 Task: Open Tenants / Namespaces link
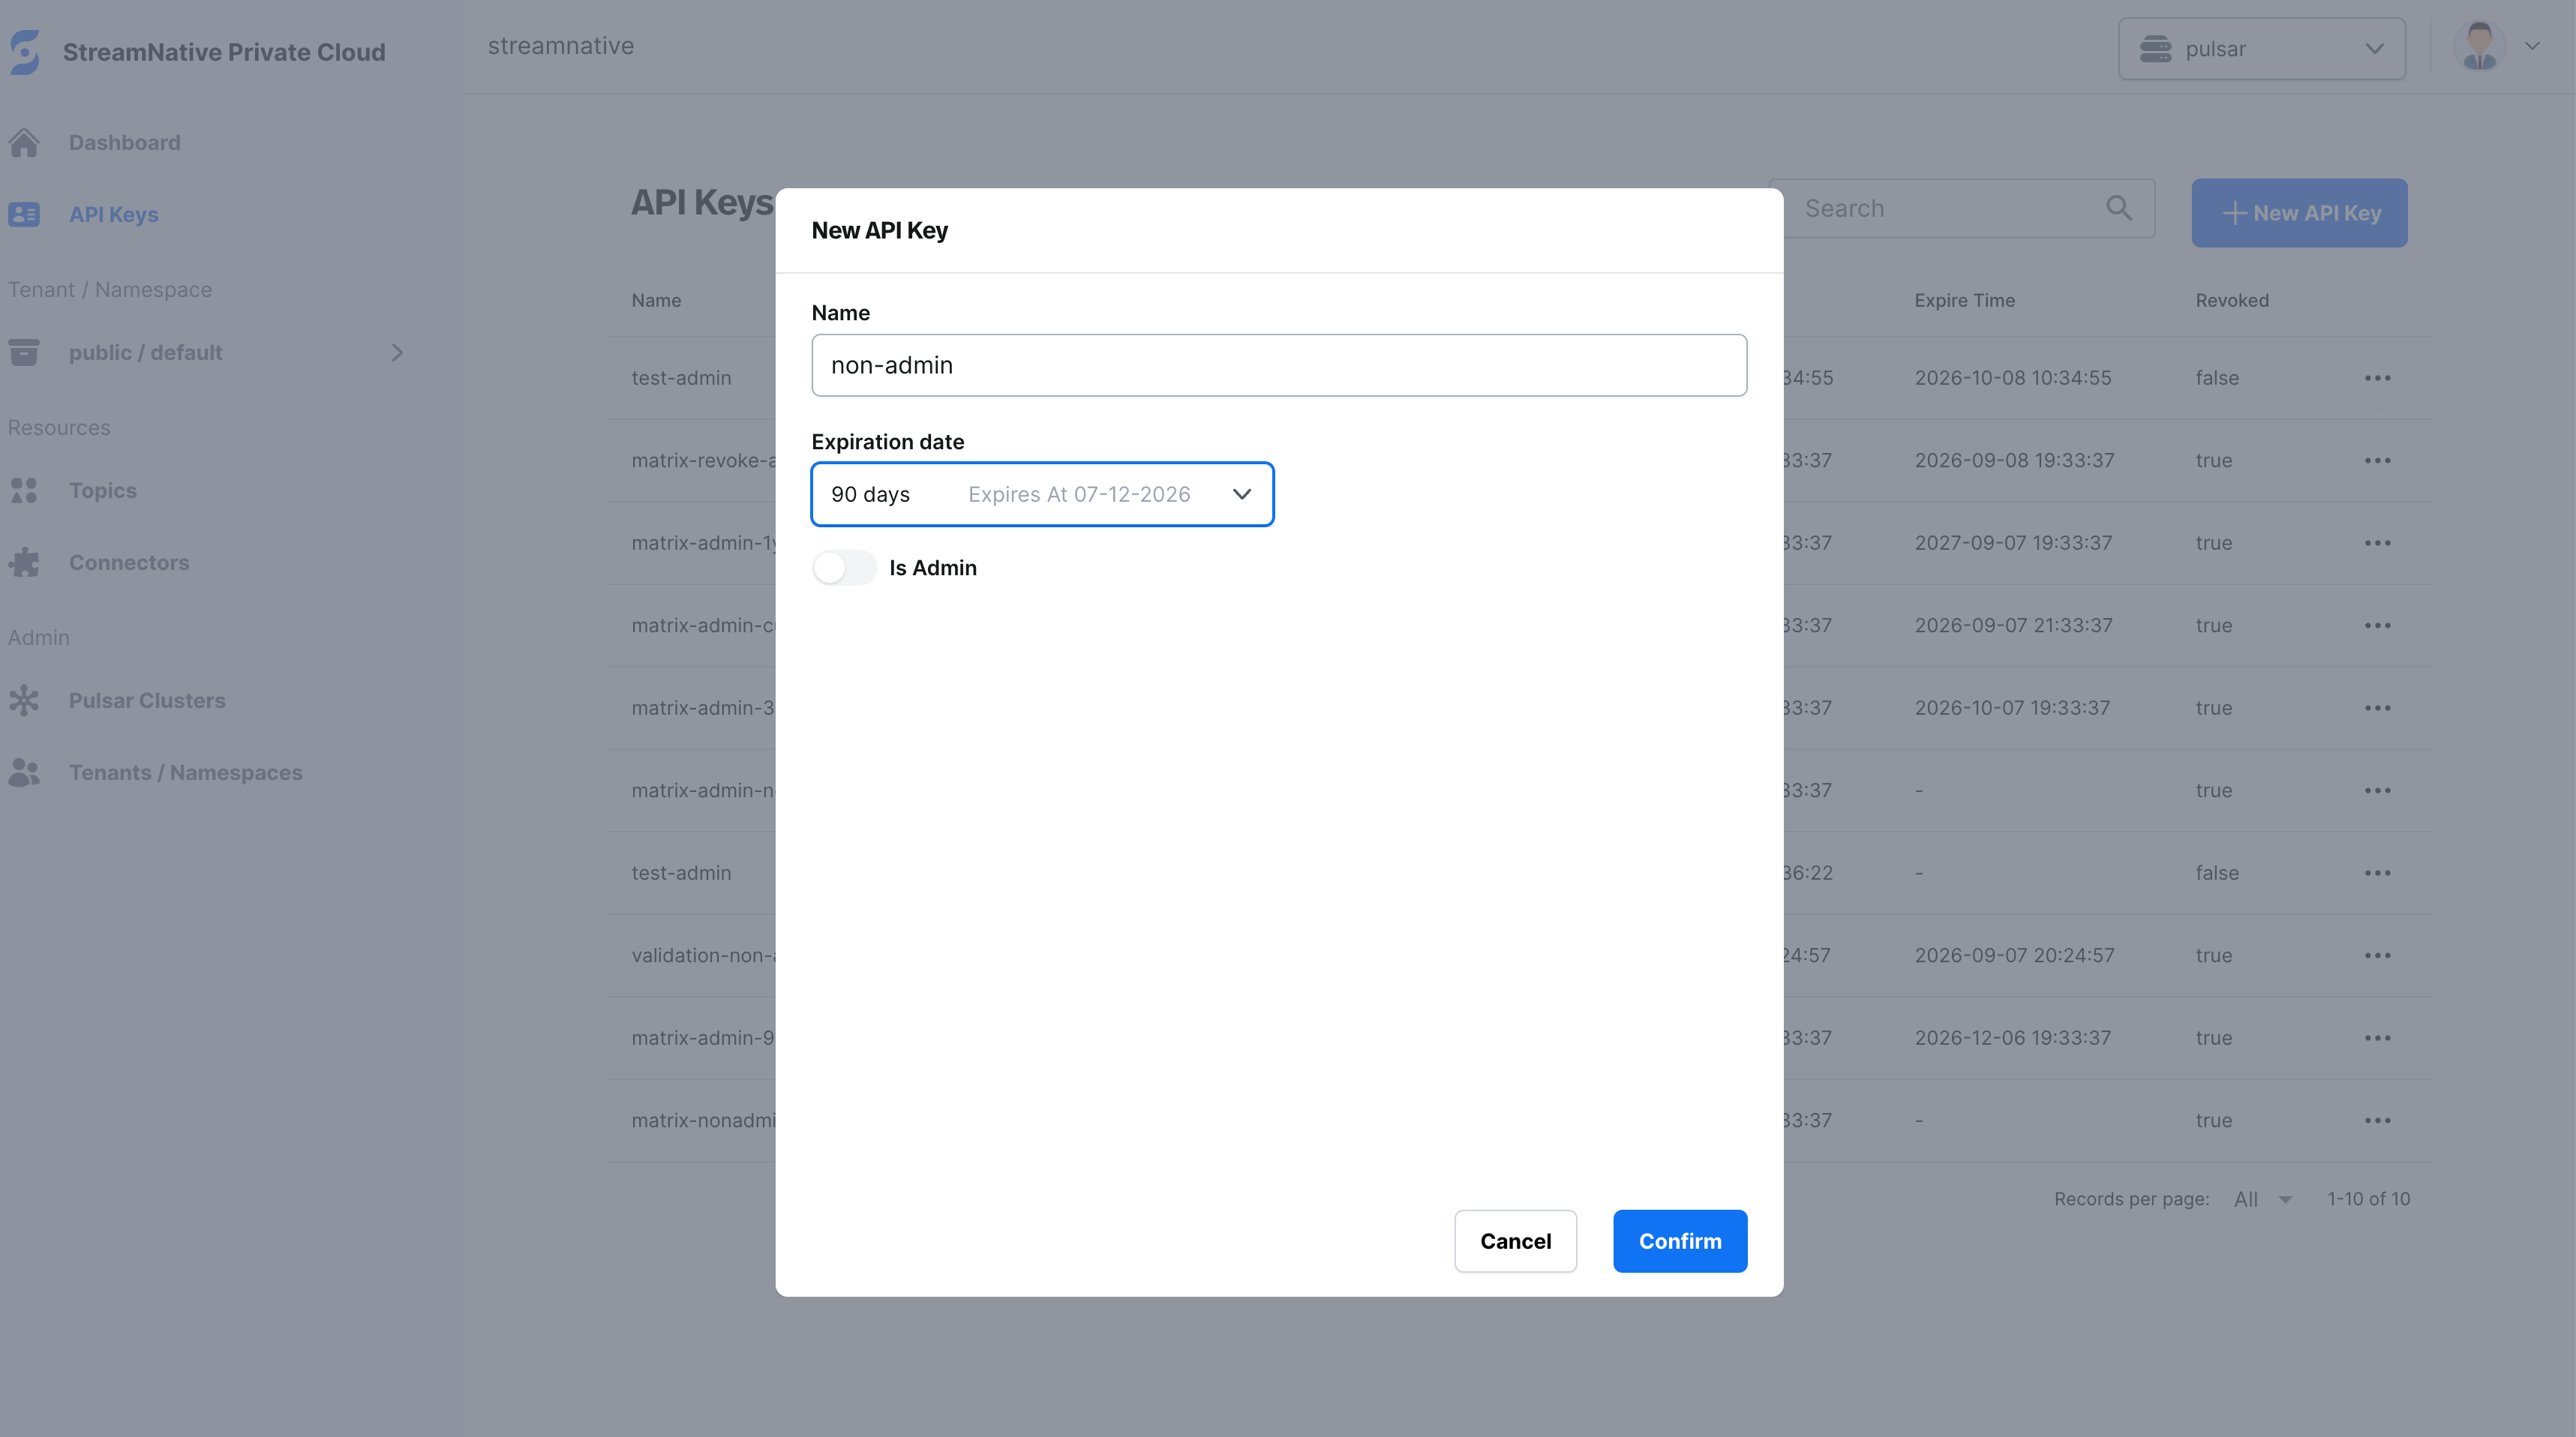click(185, 772)
